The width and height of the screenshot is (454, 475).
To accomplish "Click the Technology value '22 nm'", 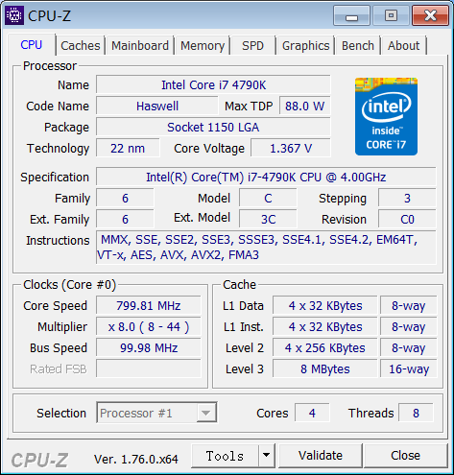I will [x=128, y=149].
